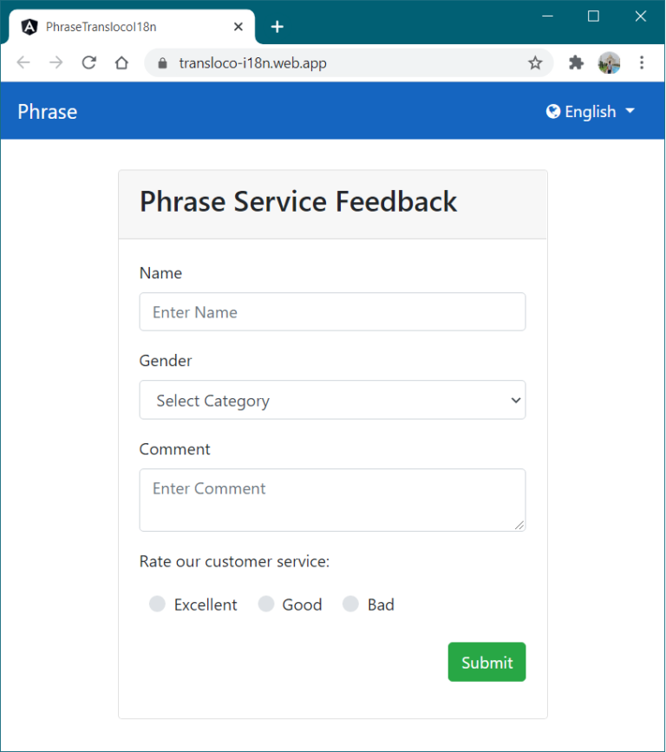Click the home icon in the toolbar

point(121,62)
